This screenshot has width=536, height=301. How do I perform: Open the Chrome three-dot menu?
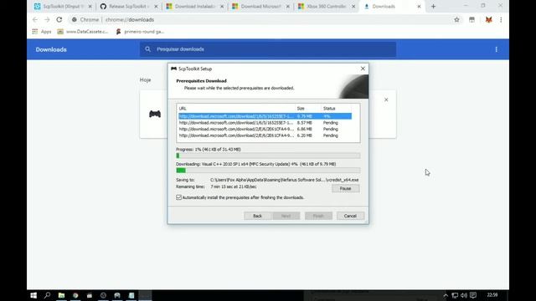[x=501, y=20]
